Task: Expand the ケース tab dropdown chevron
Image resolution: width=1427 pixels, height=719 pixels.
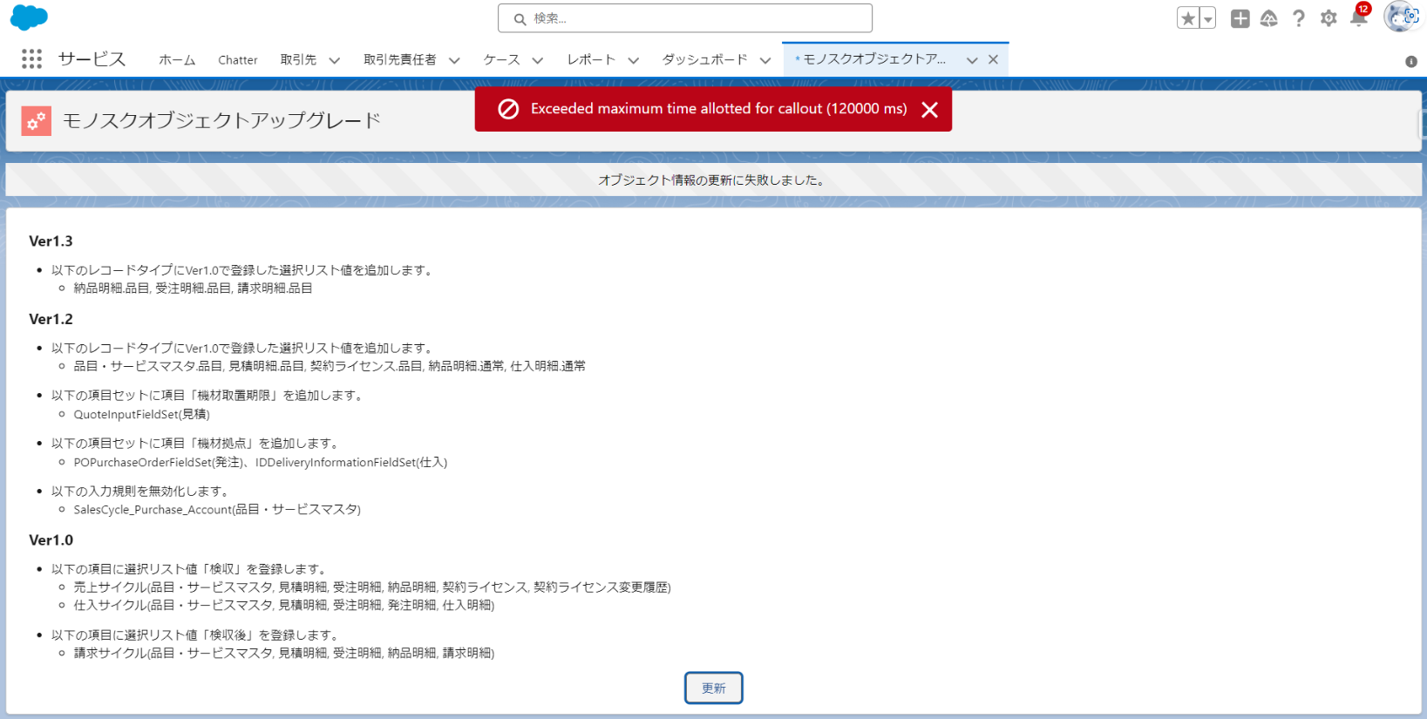Action: (x=538, y=60)
